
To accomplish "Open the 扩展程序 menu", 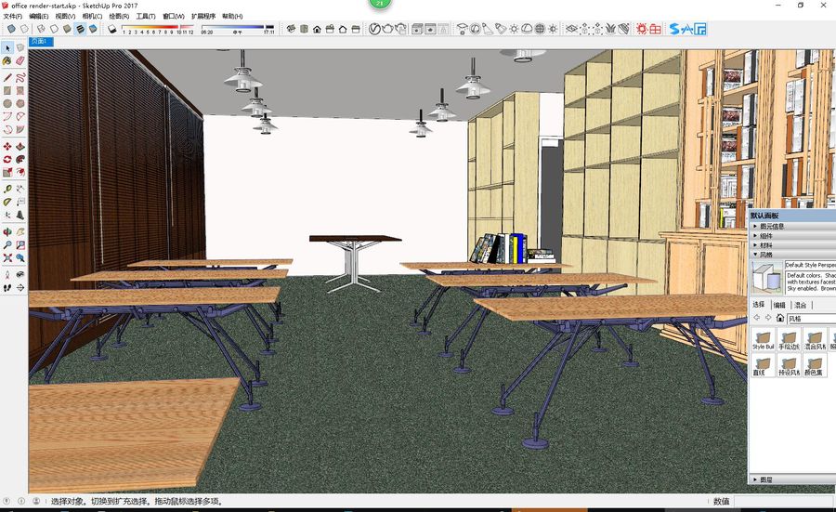I will pos(203,16).
